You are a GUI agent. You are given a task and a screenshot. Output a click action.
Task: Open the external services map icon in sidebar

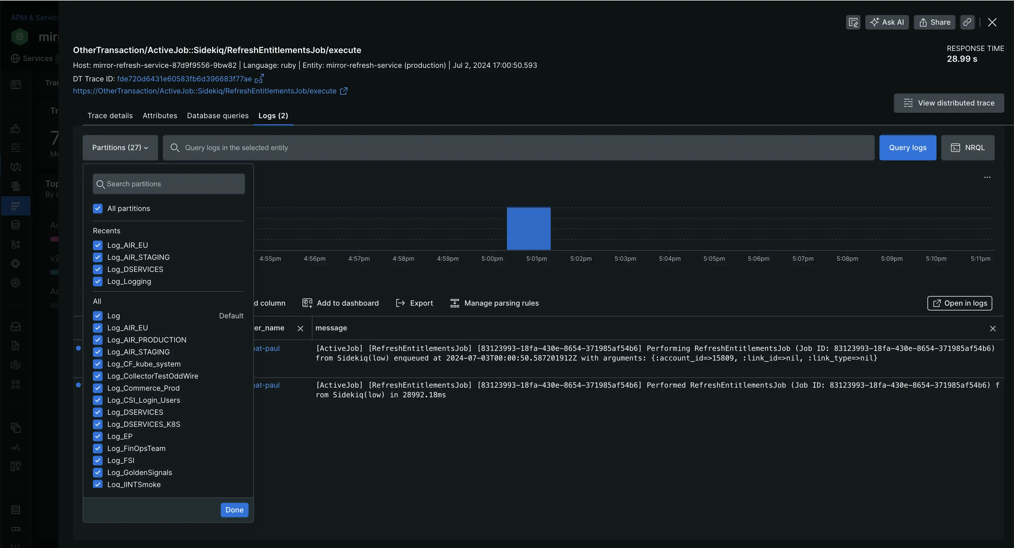[x=15, y=244]
